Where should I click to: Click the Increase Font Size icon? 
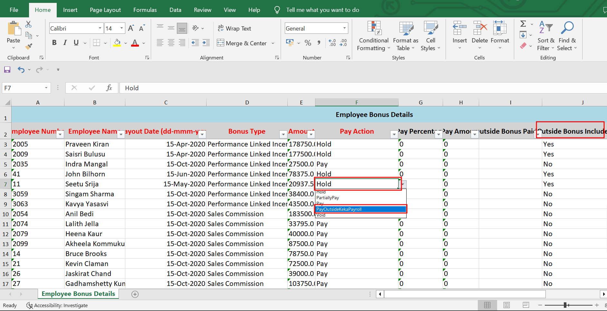pyautogui.click(x=131, y=28)
